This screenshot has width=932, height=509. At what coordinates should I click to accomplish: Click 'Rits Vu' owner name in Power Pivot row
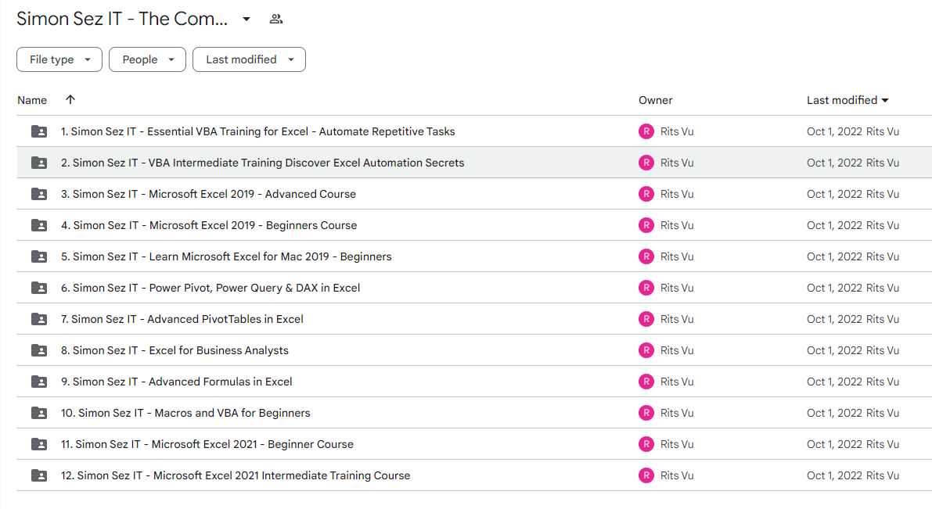[x=677, y=288]
